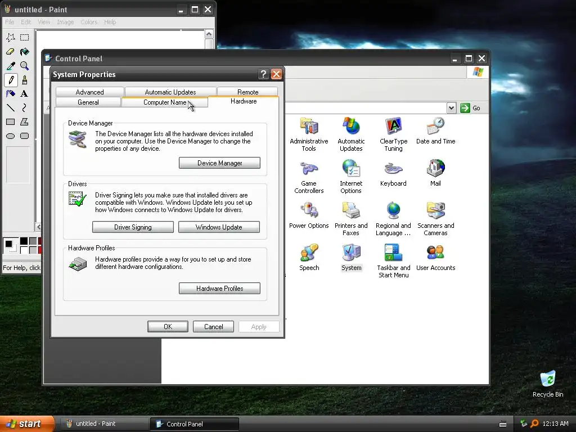
Task: Select the rectangular Select tool in Paint
Action: tap(25, 38)
